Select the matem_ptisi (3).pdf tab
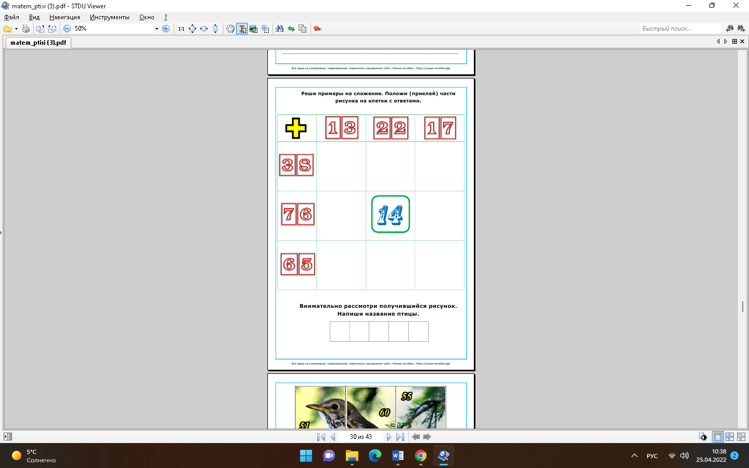This screenshot has width=749, height=468. pyautogui.click(x=38, y=43)
